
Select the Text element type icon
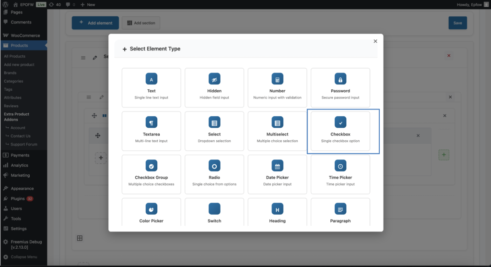click(152, 79)
